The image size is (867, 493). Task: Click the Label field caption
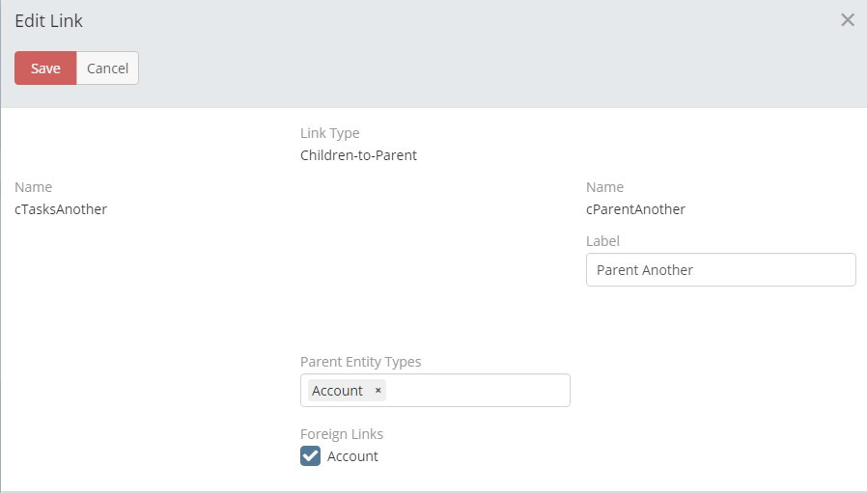(x=602, y=241)
